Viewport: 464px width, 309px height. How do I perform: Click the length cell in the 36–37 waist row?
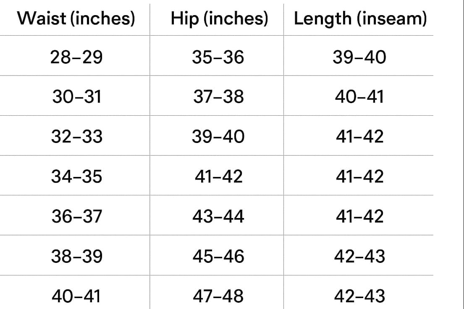(x=359, y=217)
